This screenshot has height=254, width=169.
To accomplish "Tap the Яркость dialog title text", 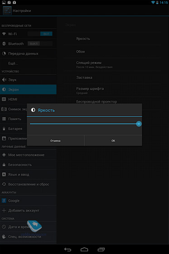I will tap(46, 110).
